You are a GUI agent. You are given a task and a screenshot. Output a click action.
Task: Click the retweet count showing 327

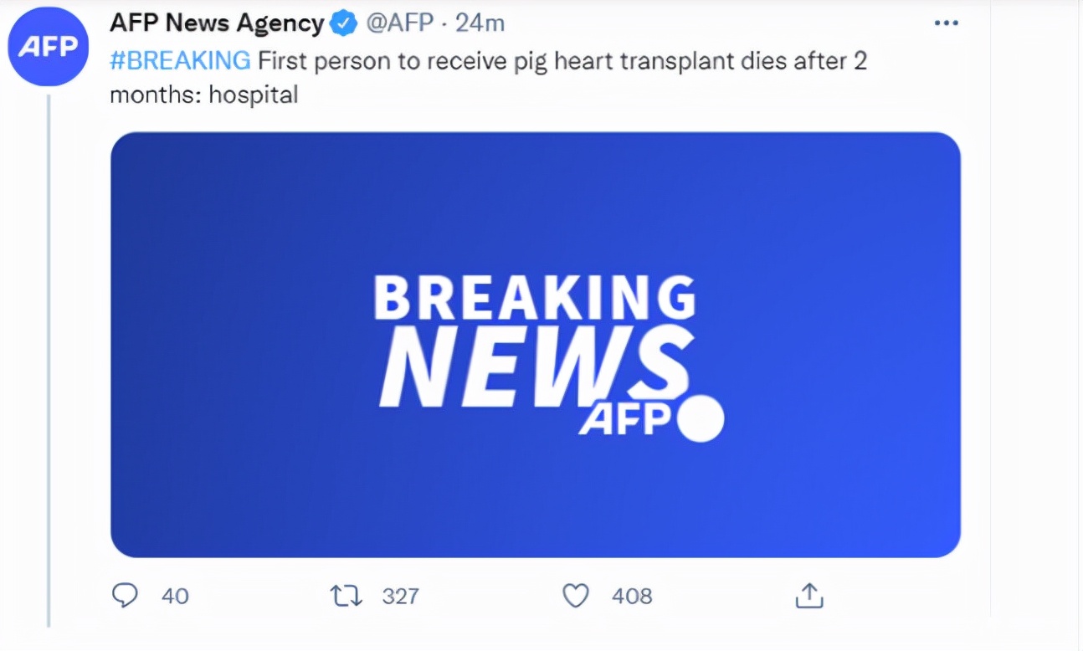401,596
